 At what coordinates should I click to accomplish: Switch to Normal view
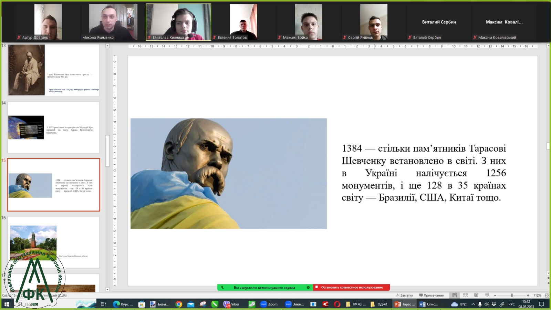(x=455, y=296)
